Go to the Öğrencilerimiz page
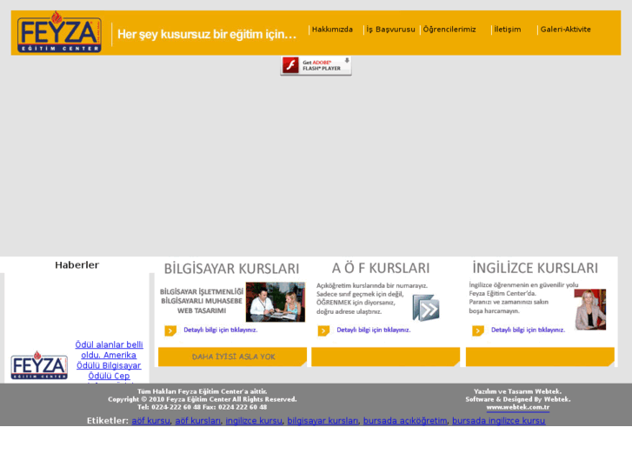This screenshot has height=474, width=632. [449, 30]
